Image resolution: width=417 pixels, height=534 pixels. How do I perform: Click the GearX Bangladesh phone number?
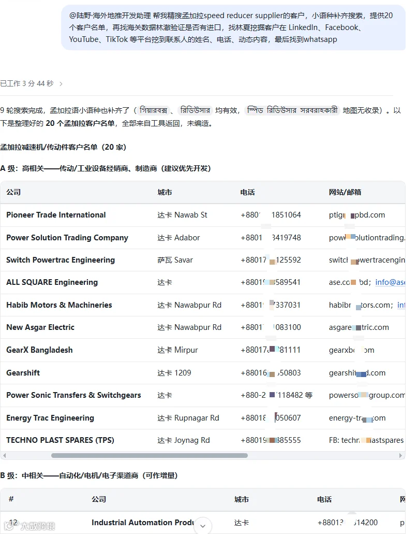click(271, 350)
